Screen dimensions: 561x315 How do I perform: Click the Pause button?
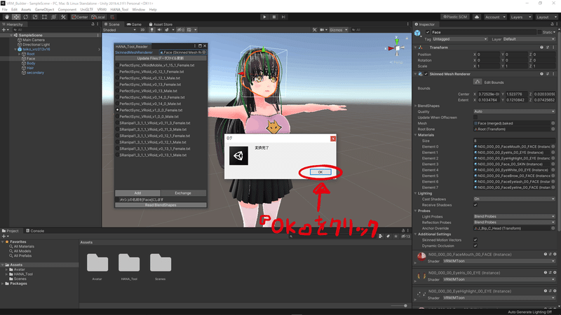[274, 17]
